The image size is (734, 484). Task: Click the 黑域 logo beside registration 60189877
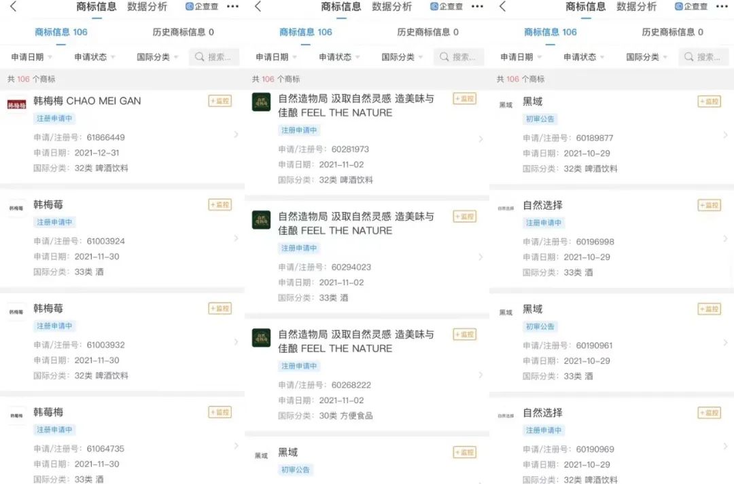pyautogui.click(x=506, y=105)
